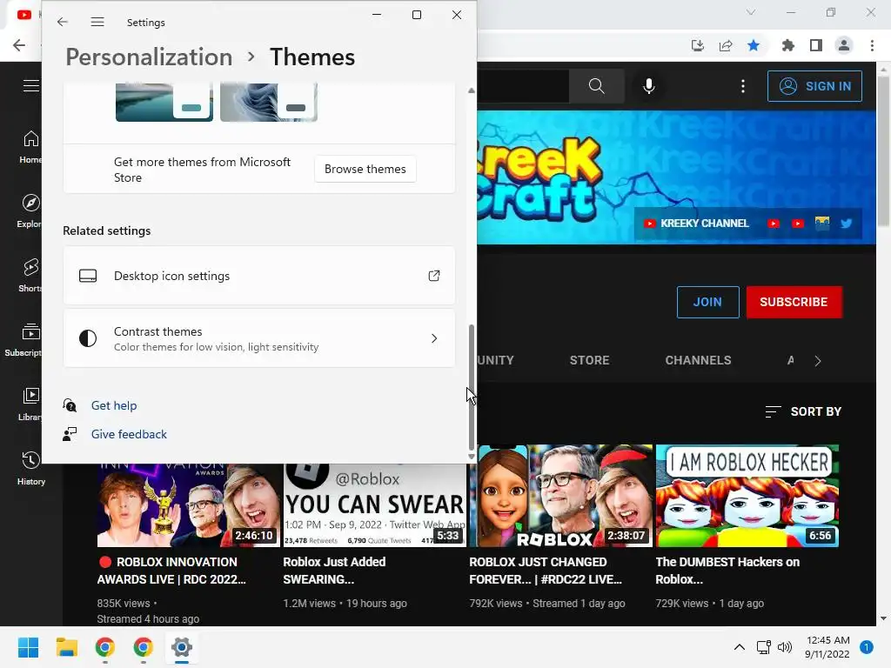This screenshot has width=891, height=668.
Task: Switch to the CHANNELS tab
Action: coord(698,361)
